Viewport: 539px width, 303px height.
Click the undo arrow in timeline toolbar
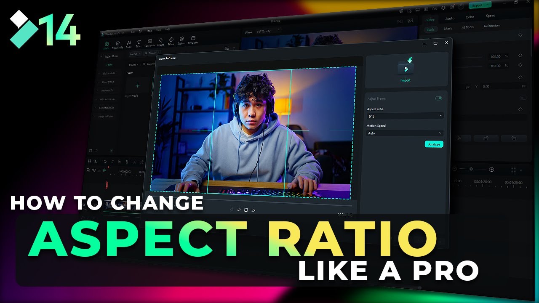point(105,162)
